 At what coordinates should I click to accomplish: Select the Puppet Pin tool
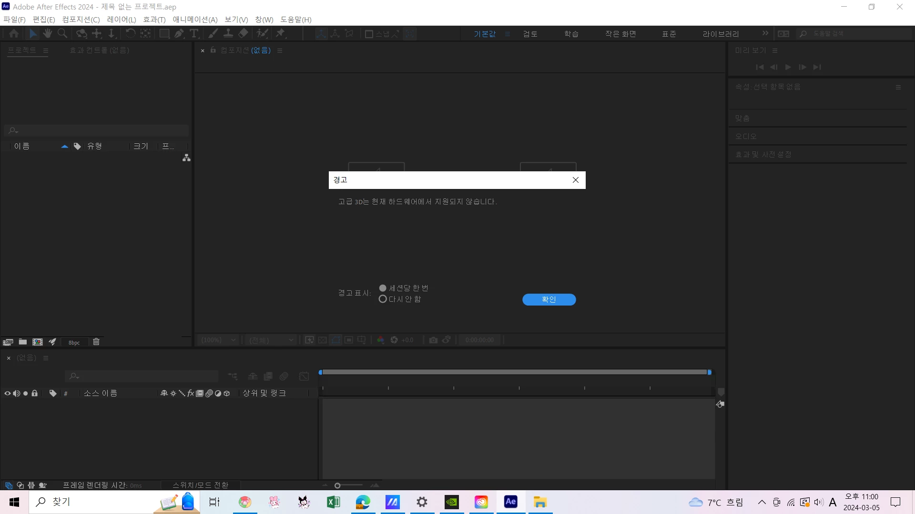(281, 33)
